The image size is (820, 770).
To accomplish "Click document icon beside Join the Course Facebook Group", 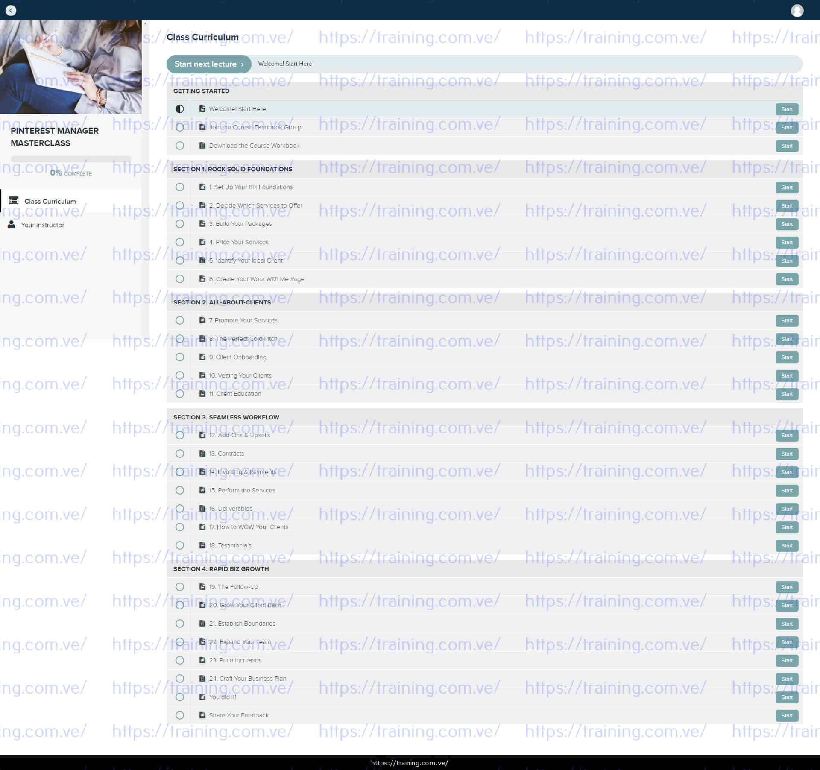I will 202,127.
